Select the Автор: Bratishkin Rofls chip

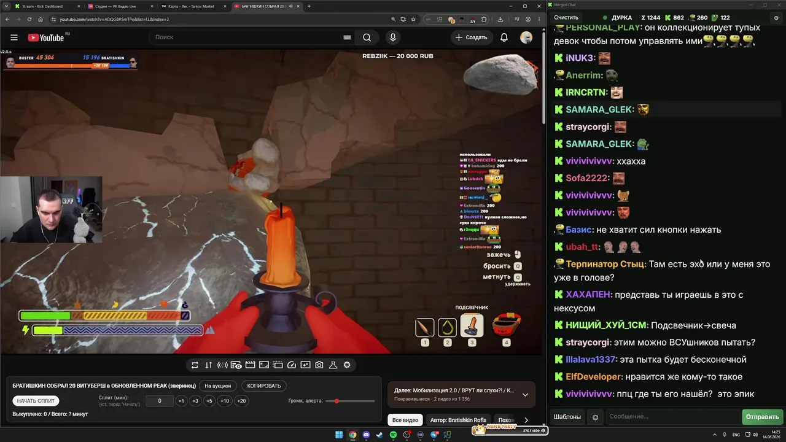point(458,420)
